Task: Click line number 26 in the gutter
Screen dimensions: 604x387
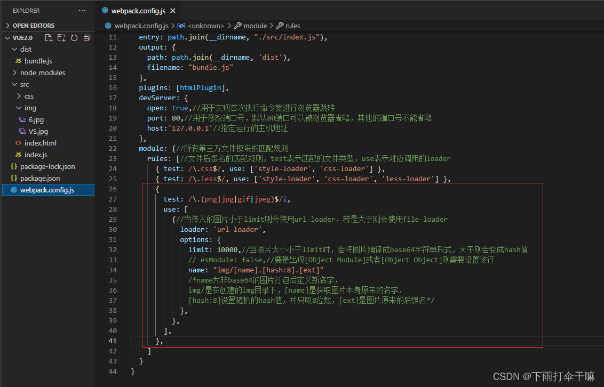Action: click(x=113, y=189)
